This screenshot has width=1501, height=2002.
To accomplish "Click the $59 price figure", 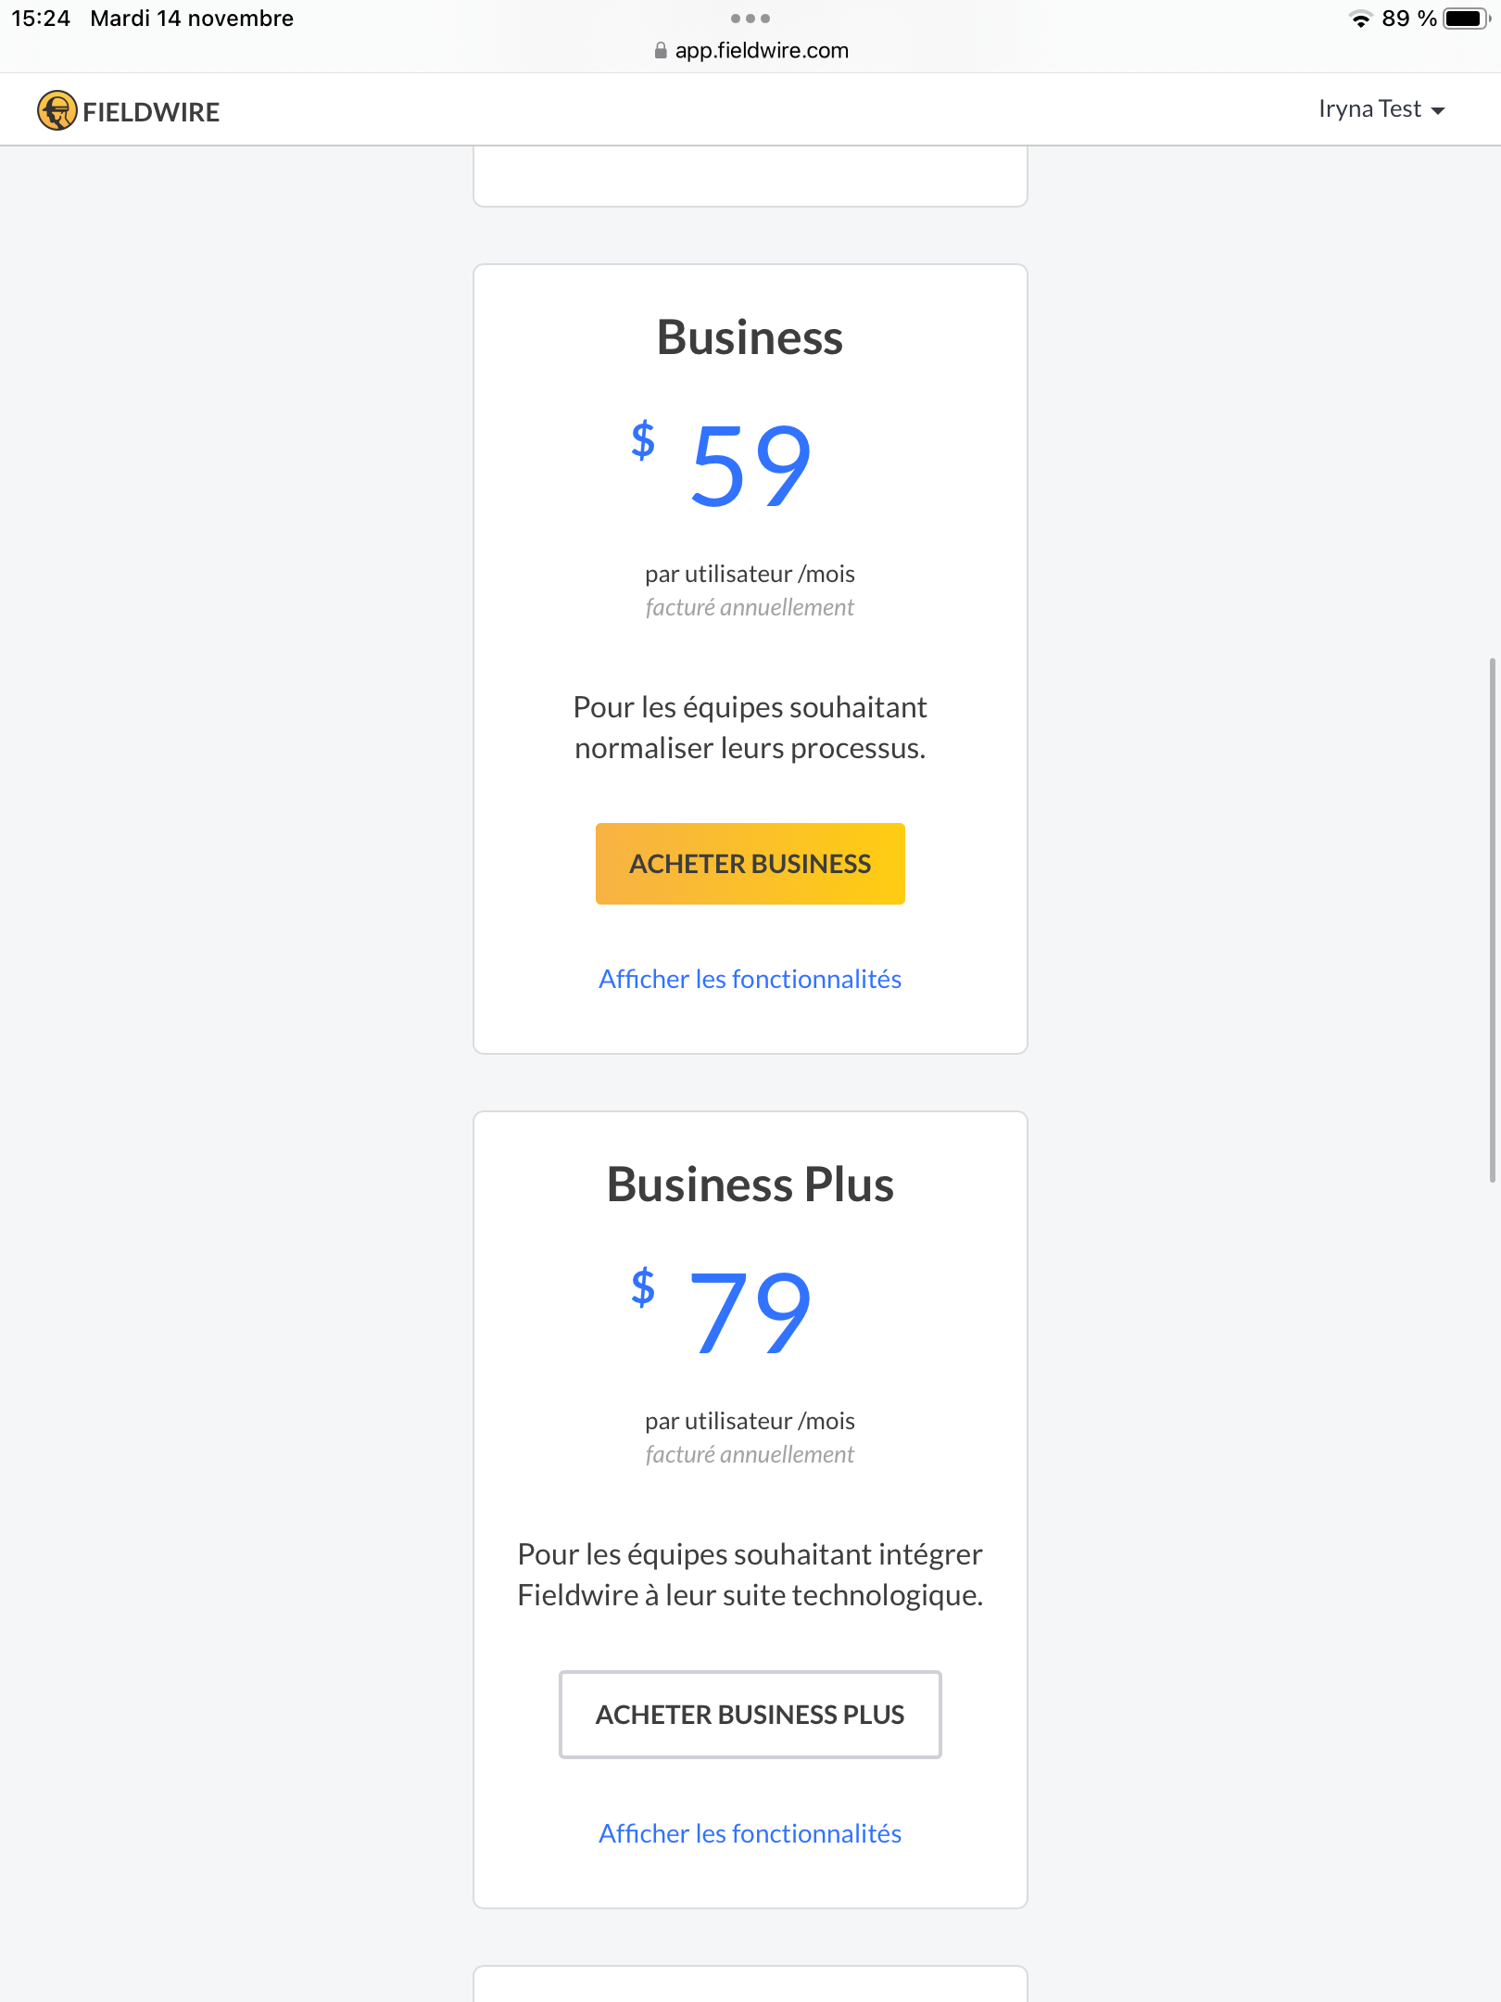I will pos(723,463).
